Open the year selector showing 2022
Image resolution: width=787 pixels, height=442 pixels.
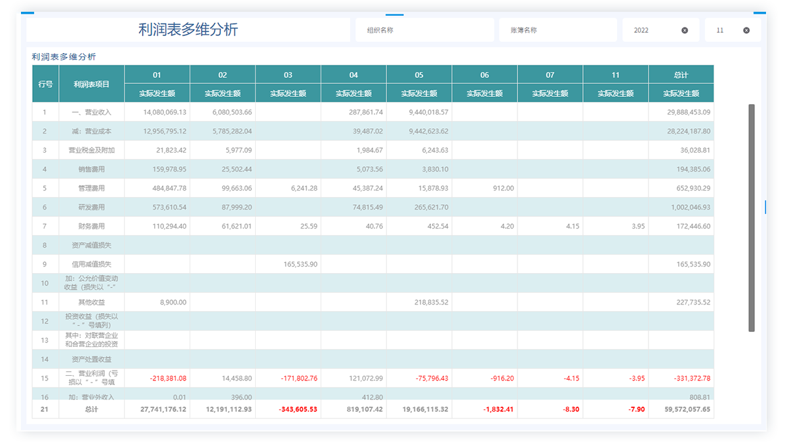651,30
